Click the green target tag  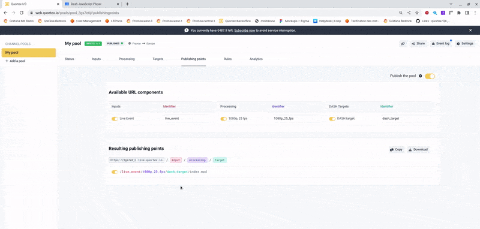pyautogui.click(x=220, y=160)
